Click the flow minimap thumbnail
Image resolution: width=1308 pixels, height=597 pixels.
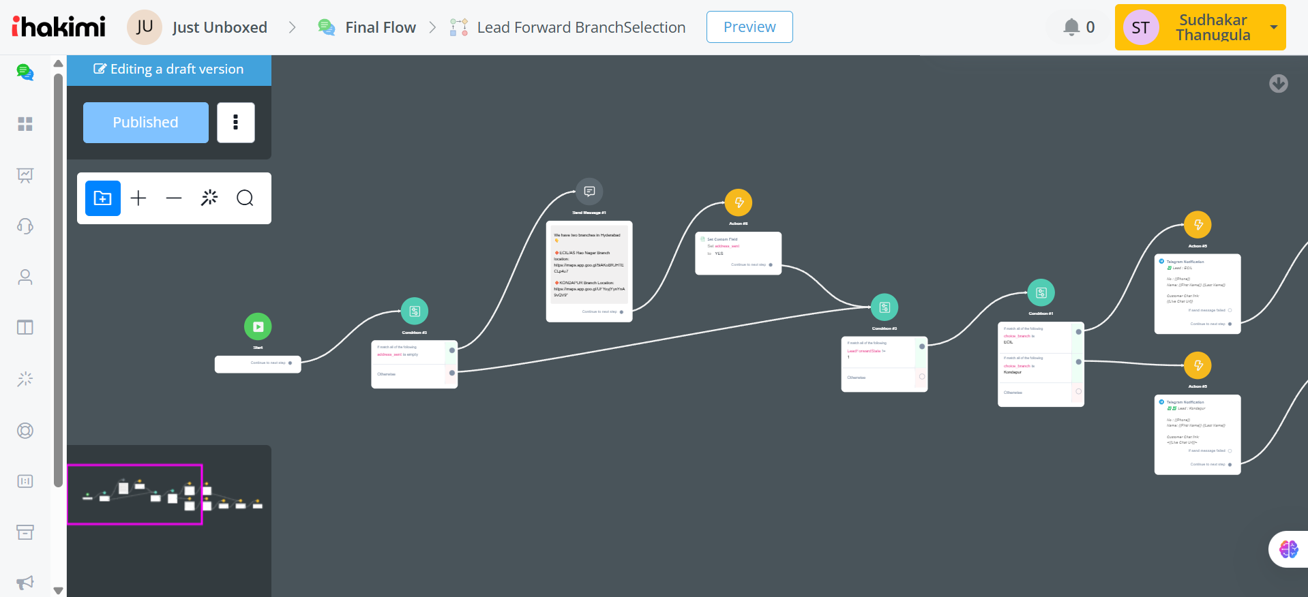point(169,495)
